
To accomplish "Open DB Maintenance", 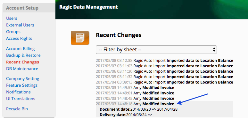I will tap(22, 69).
